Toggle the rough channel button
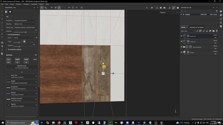 [x=26, y=59]
